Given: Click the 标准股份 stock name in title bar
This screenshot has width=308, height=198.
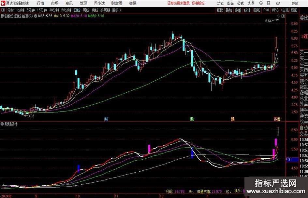Looking at the screenshot, I should [x=198, y=3].
